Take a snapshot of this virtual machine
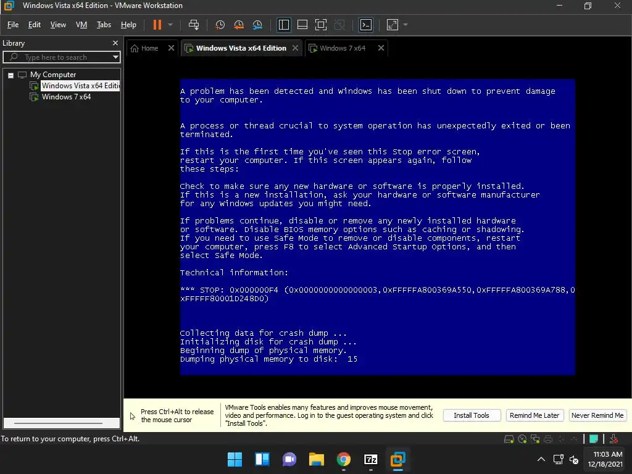The width and height of the screenshot is (632, 474). pos(220,25)
